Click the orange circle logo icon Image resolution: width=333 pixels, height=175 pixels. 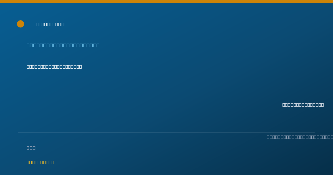21,24
